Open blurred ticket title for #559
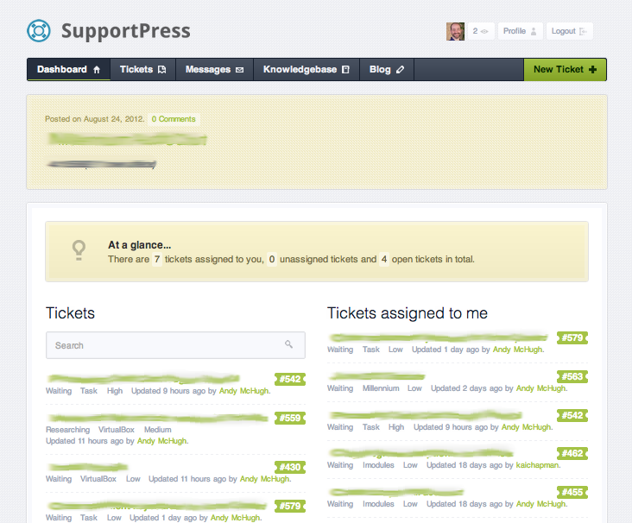 point(158,418)
